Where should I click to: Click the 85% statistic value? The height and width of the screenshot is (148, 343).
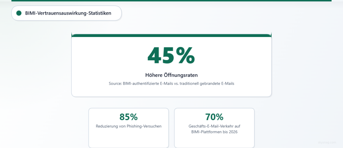(129, 117)
